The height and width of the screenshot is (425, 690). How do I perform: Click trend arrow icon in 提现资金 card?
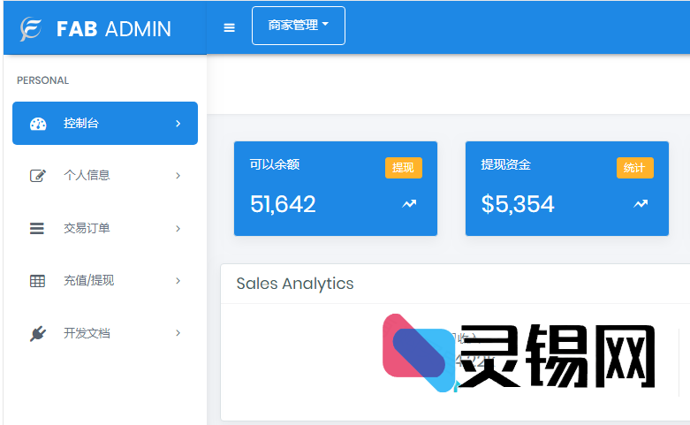coord(641,204)
